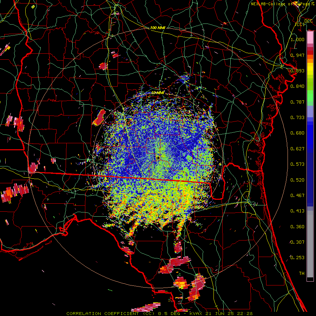Pick the light pink segment of the color bar
The height and width of the screenshot is (316, 316).
click(x=310, y=38)
